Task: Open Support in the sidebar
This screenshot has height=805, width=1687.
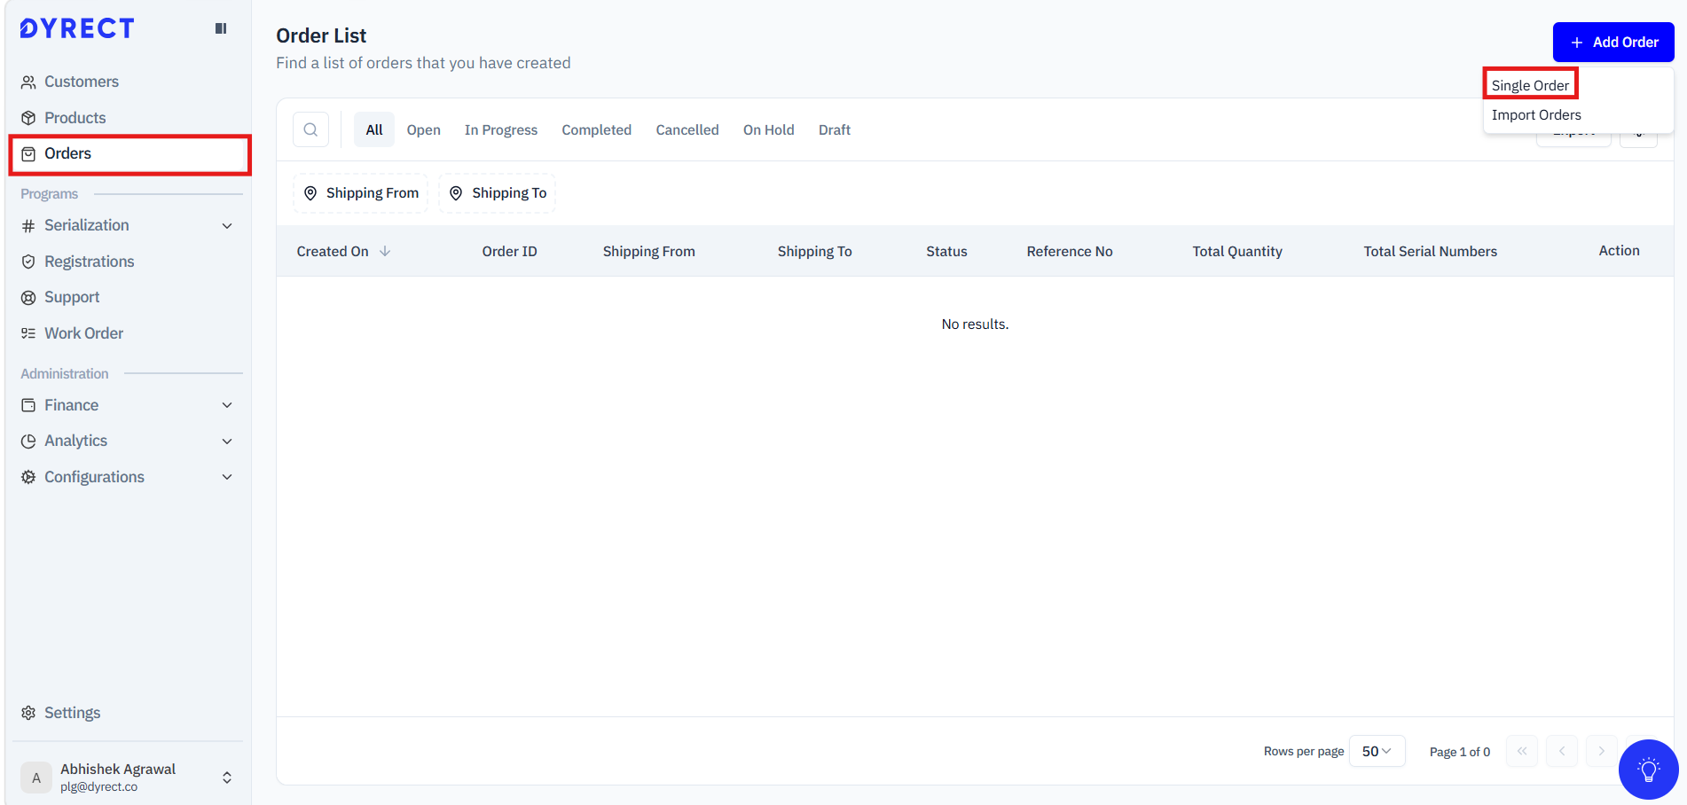Action: pos(72,297)
